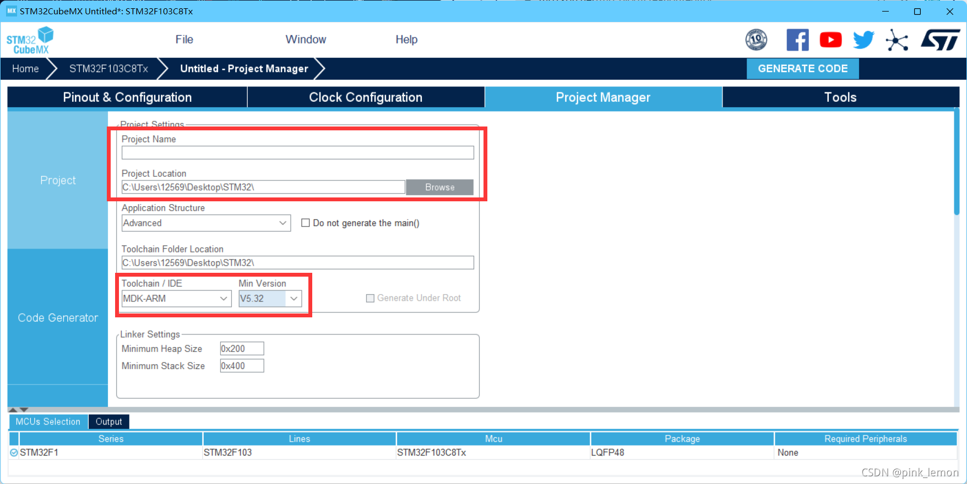967x484 pixels.
Task: Select STM32F103C8Tx breadcrumb
Action: [x=108, y=69]
